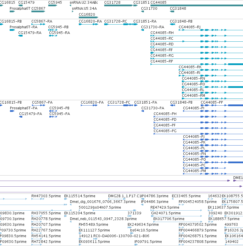Click protein CG44085-PH label
The height and width of the screenshot is (246, 243).
pos(165,114)
